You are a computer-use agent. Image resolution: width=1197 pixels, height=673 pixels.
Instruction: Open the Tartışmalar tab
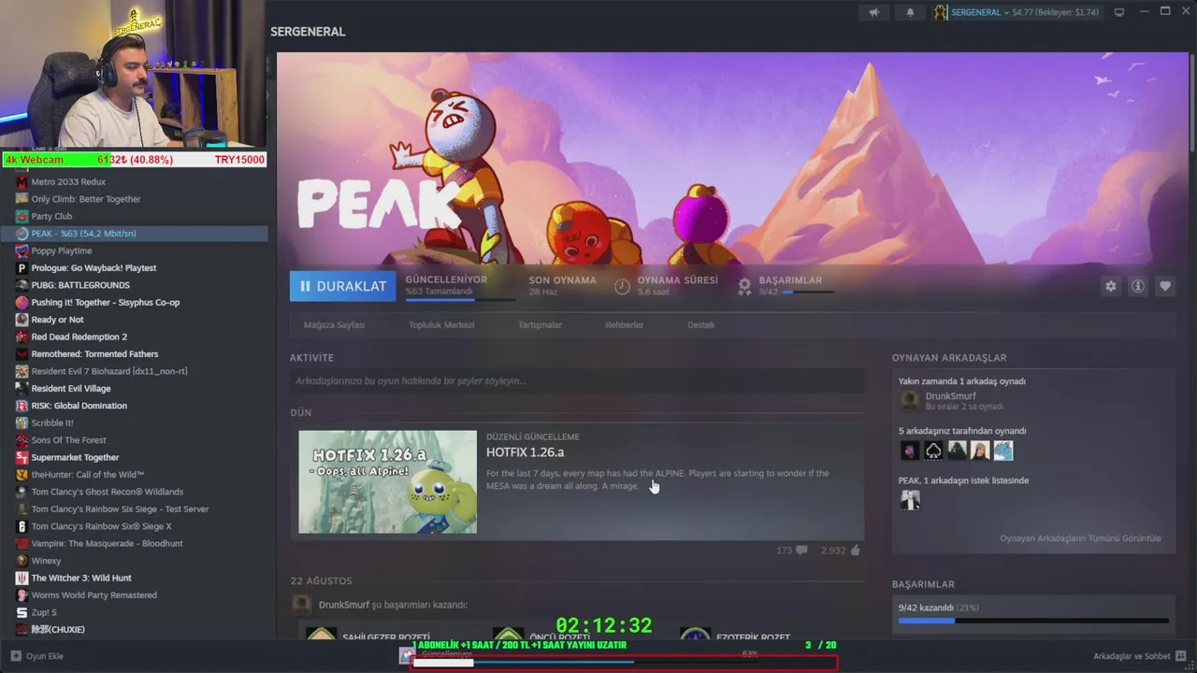click(540, 325)
